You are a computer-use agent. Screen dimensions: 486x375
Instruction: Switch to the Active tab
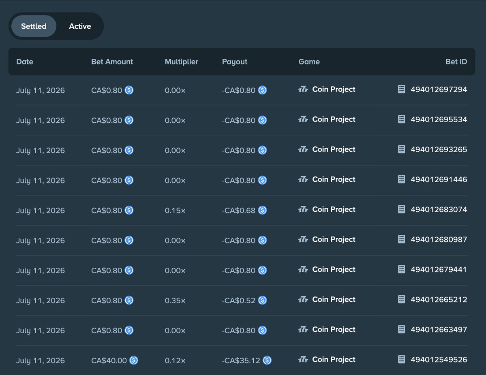click(80, 26)
